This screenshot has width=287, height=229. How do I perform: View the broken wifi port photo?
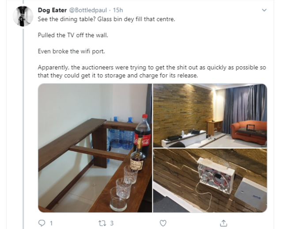(x=210, y=180)
